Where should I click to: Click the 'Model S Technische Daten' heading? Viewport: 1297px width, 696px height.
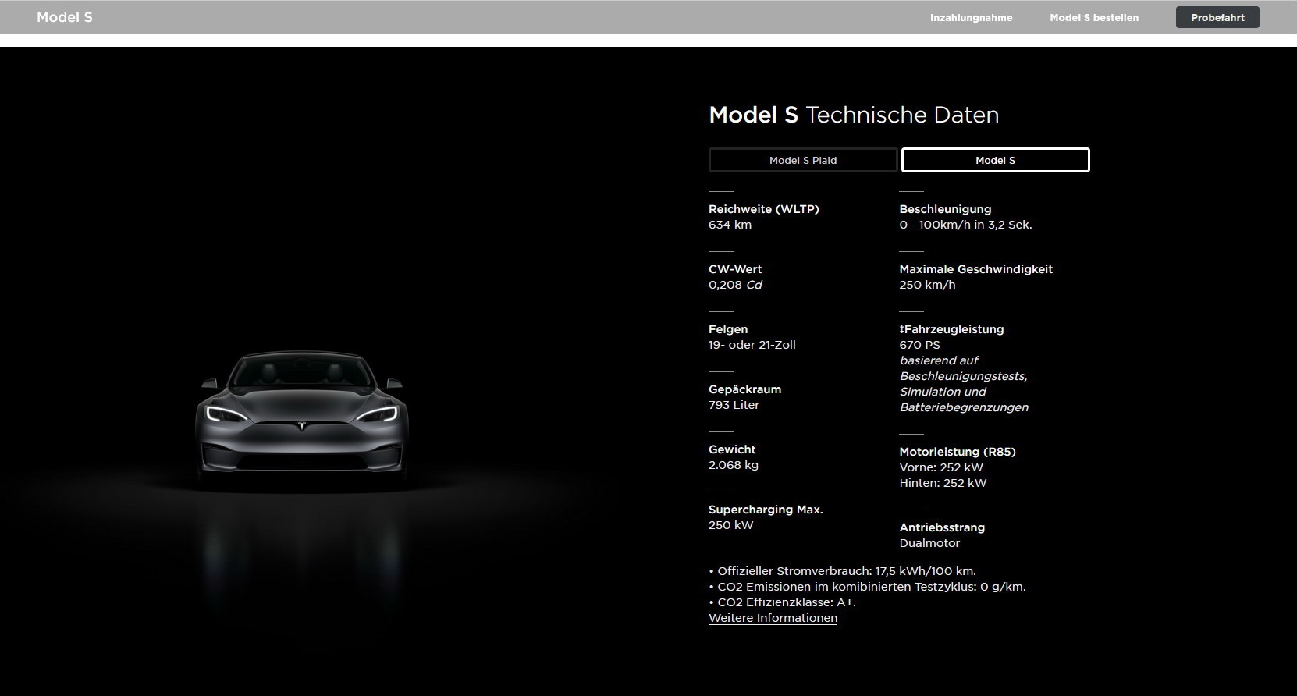(x=854, y=115)
